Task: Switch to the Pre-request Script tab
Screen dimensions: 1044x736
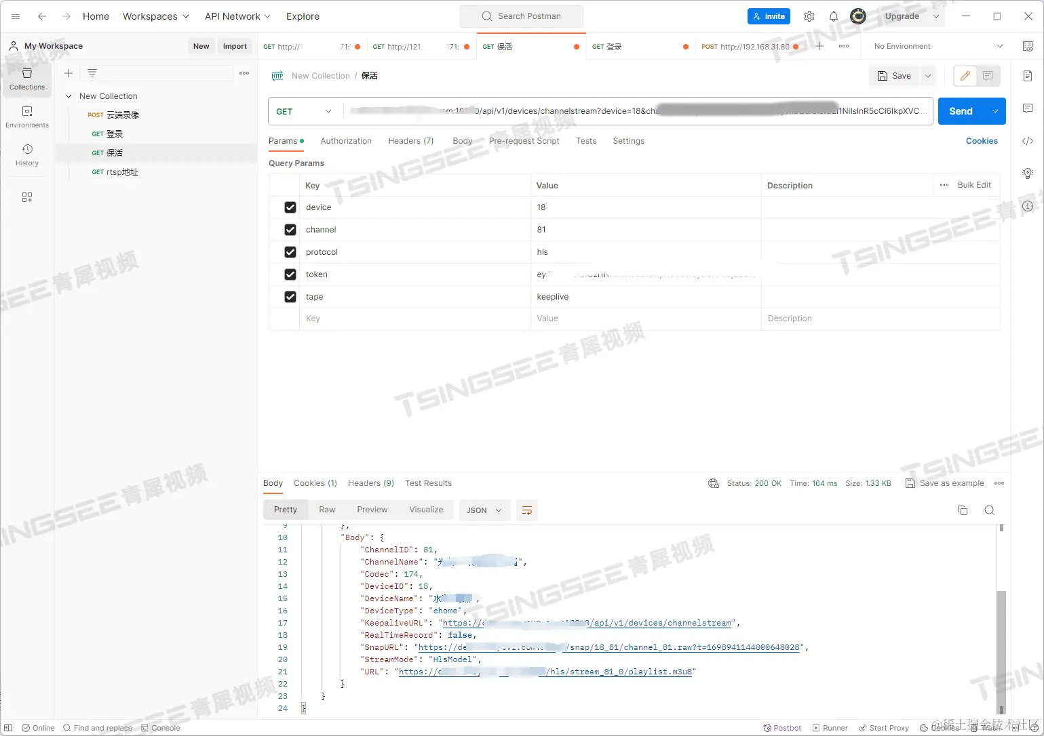Action: point(524,141)
